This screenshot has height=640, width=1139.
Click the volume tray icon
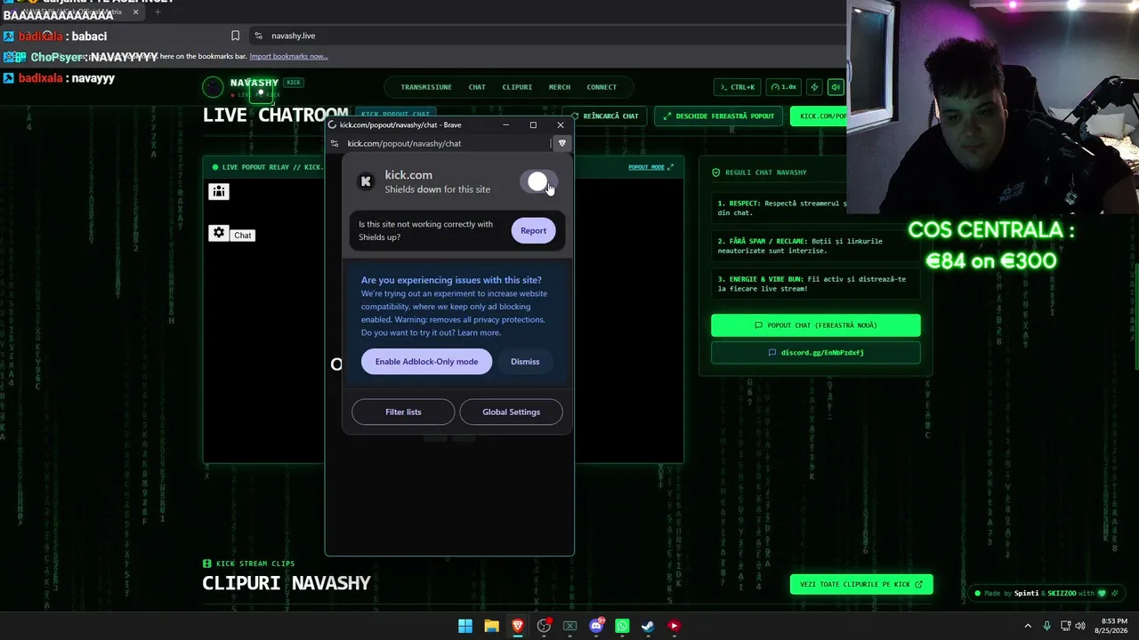1080,626
